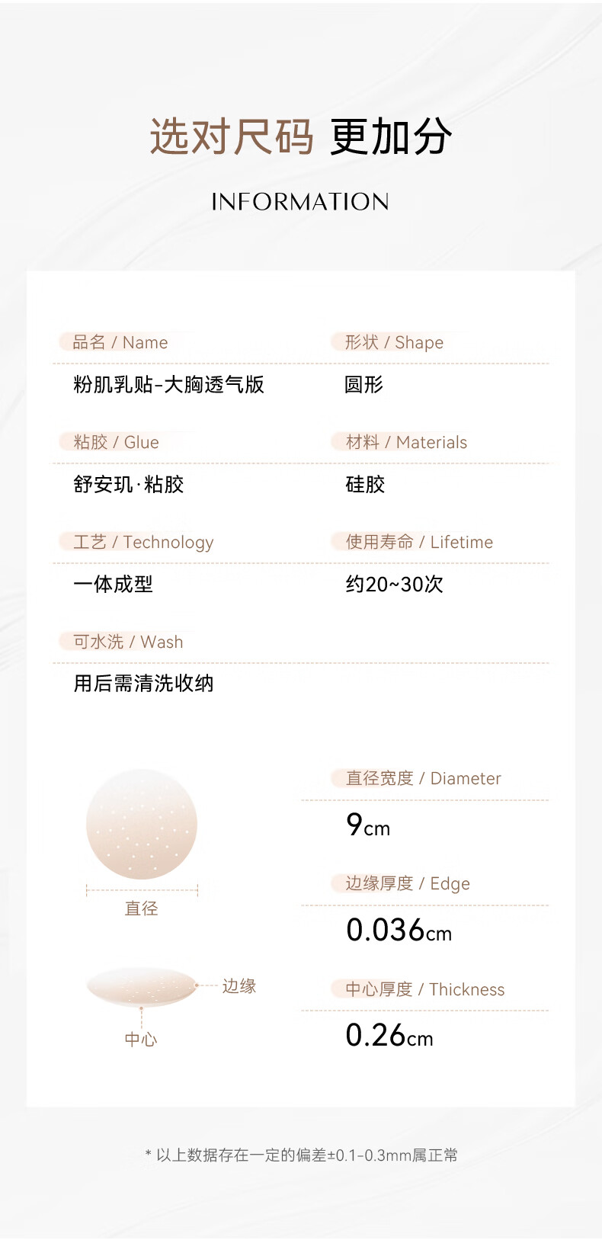Screen dimensions: 602x1240
Task: Click the 材料 / Materials label
Action: click(406, 442)
